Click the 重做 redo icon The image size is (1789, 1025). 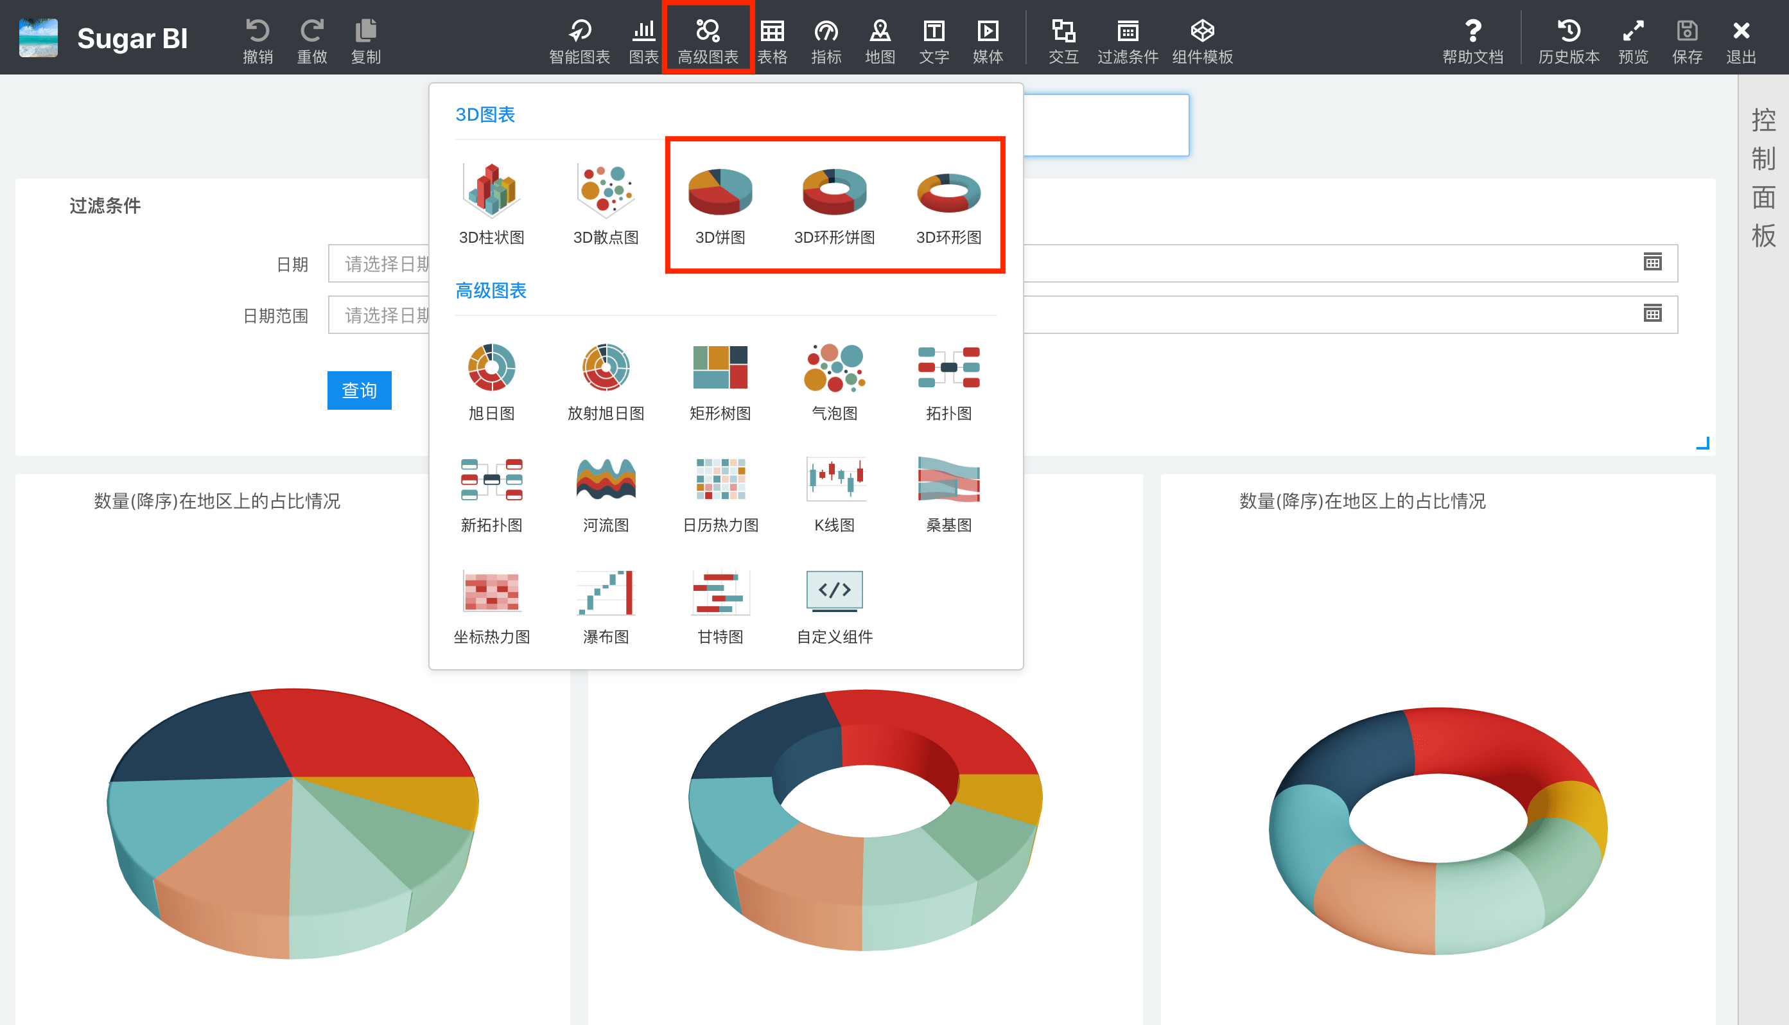click(x=312, y=30)
